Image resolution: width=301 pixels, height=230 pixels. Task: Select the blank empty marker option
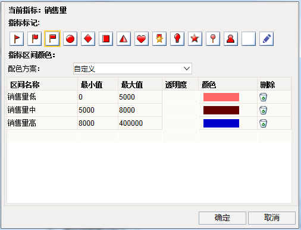point(249,39)
